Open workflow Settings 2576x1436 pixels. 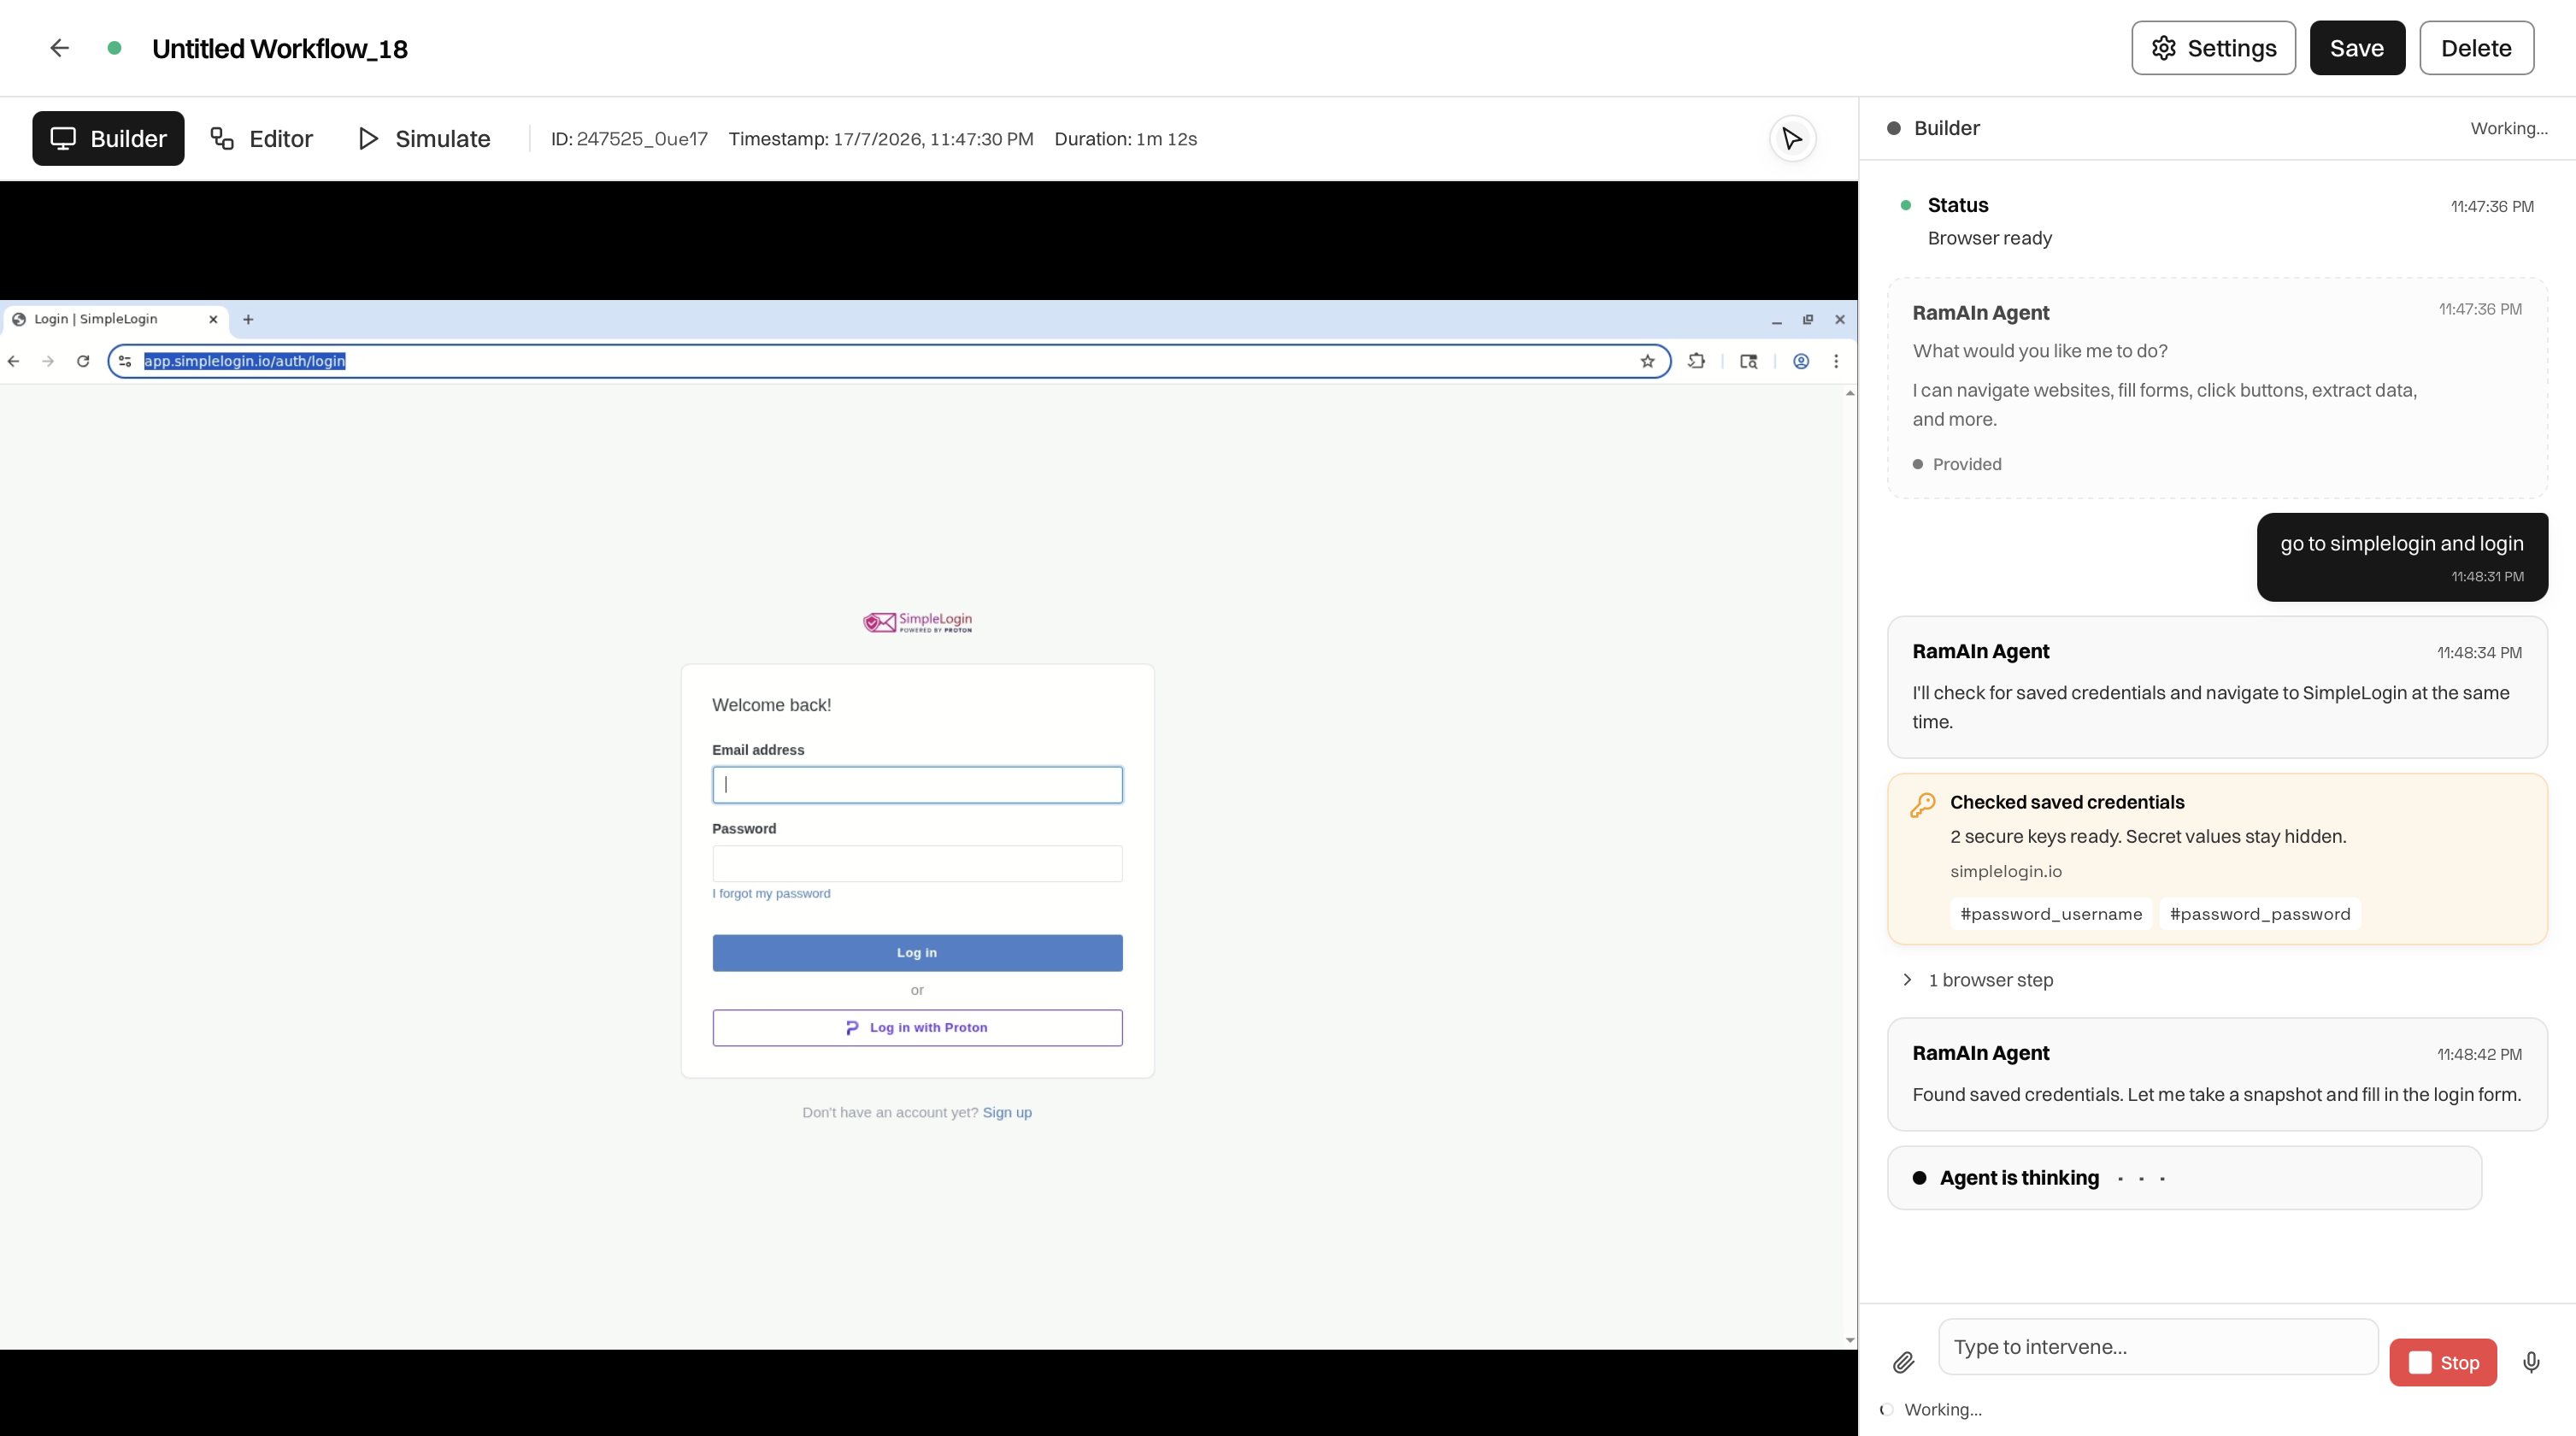2213,48
